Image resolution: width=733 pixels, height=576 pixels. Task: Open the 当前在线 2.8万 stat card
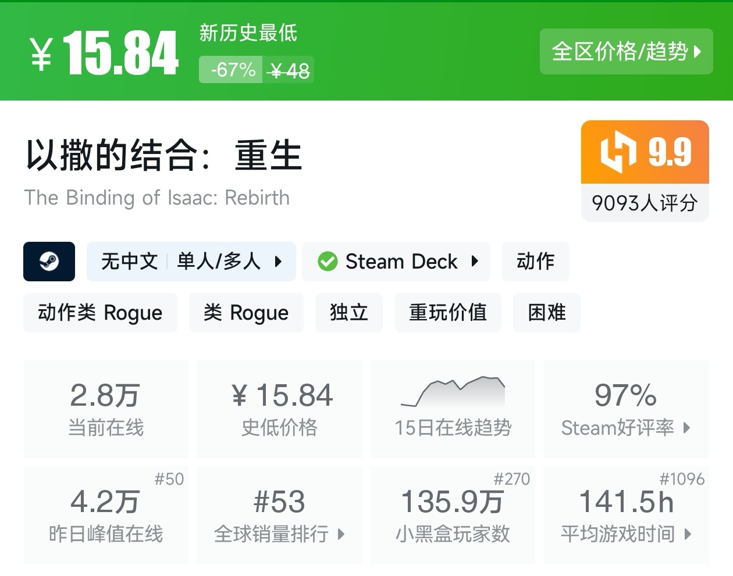point(106,408)
